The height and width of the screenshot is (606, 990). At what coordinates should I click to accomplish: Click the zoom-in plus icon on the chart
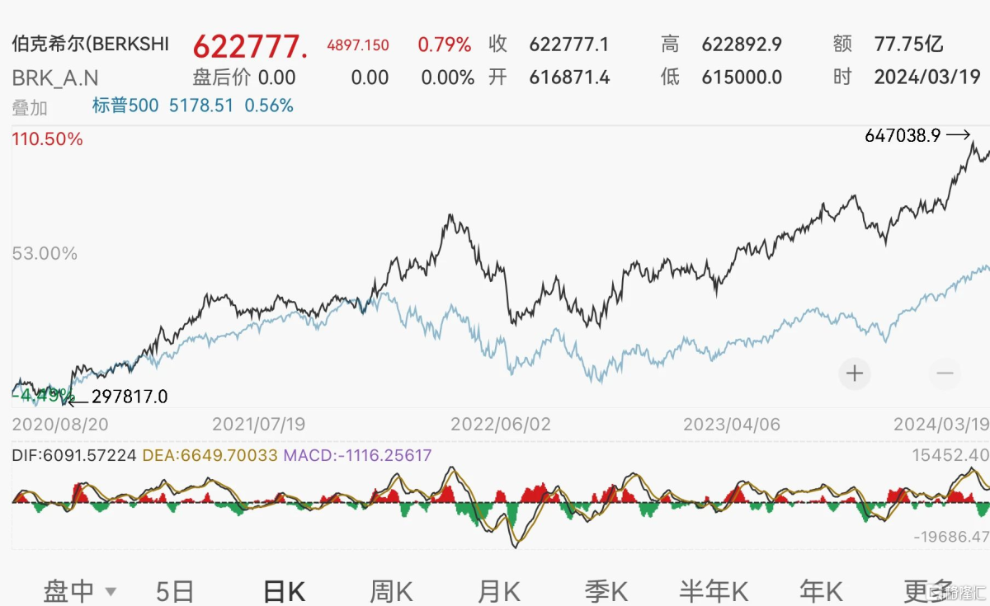coord(855,374)
